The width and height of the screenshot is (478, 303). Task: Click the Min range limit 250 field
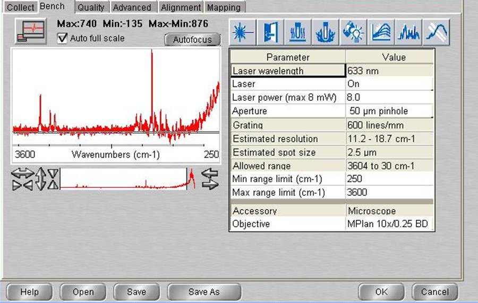point(390,179)
